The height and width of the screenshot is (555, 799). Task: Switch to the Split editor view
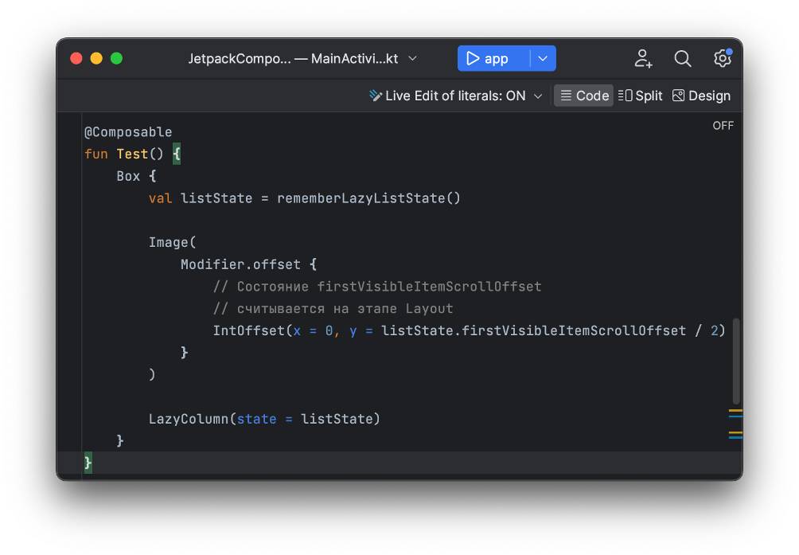[641, 96]
